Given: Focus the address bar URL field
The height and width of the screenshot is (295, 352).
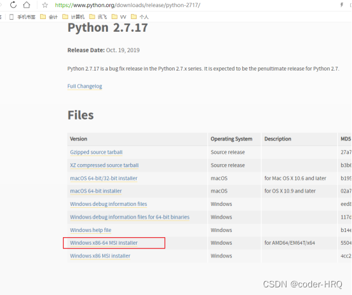Looking at the screenshot, I should [128, 5].
